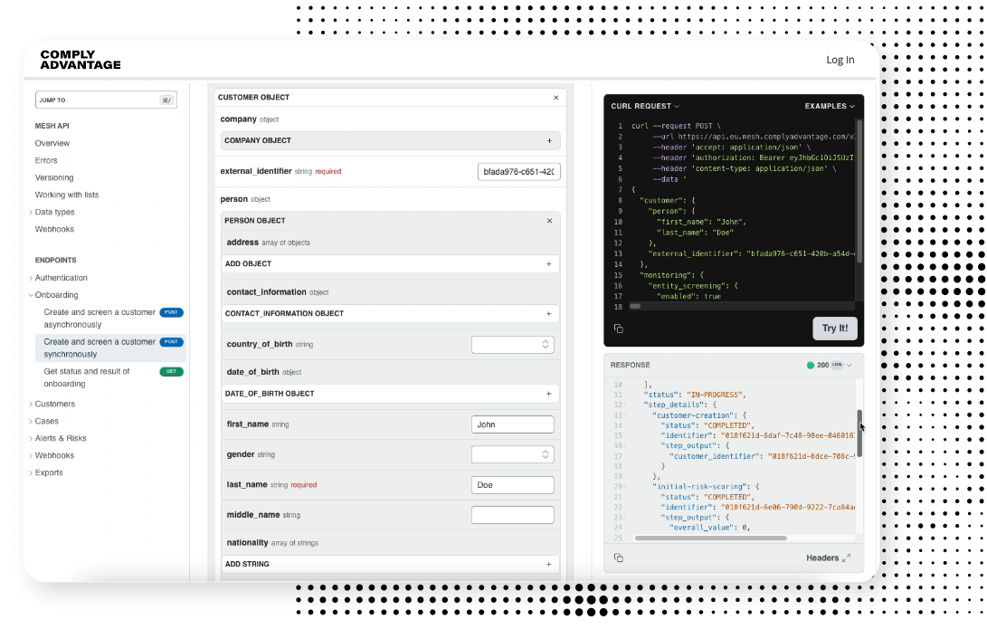
Task: Click the cURL code horizontal scrollbar
Action: click(635, 307)
